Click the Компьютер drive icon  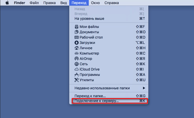click(x=77, y=53)
